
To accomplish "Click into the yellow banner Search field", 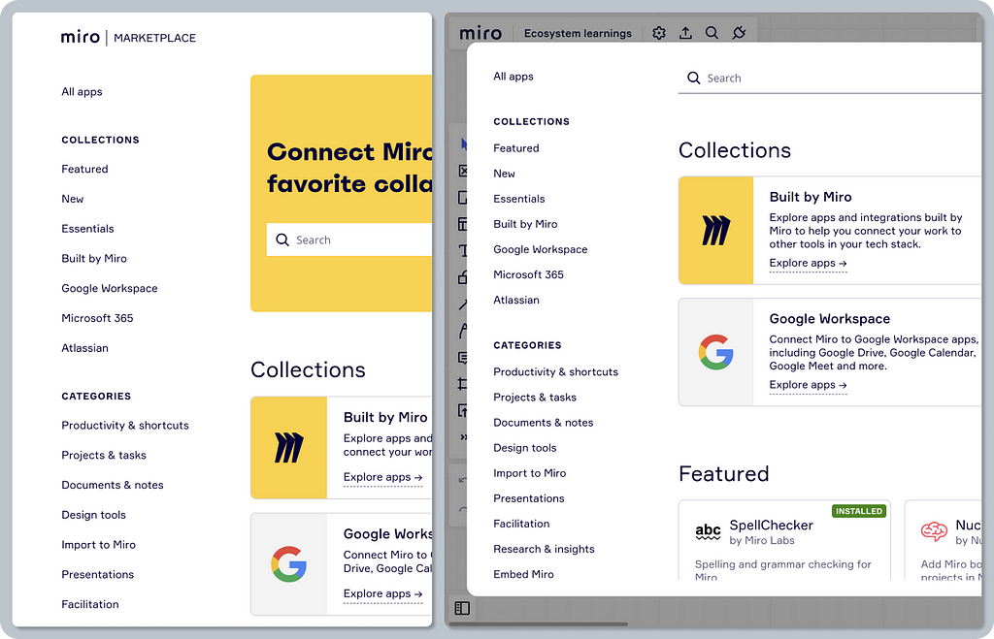I will [349, 240].
